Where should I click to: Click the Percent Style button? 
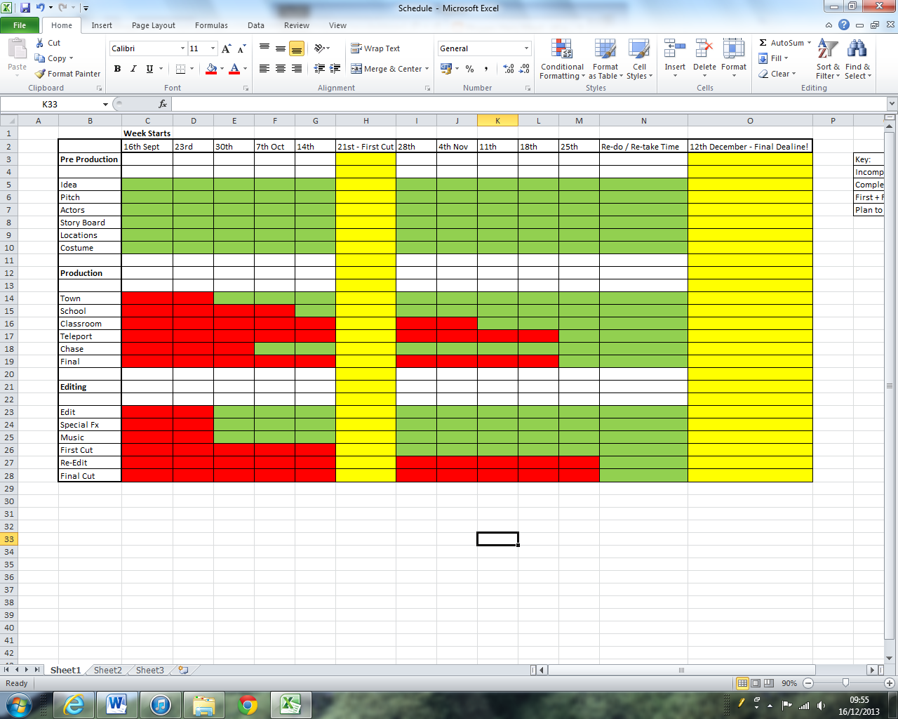469,69
